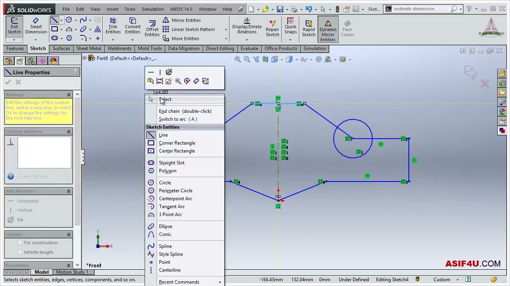
Task: Click the Repair Sketch tool
Action: 273,28
